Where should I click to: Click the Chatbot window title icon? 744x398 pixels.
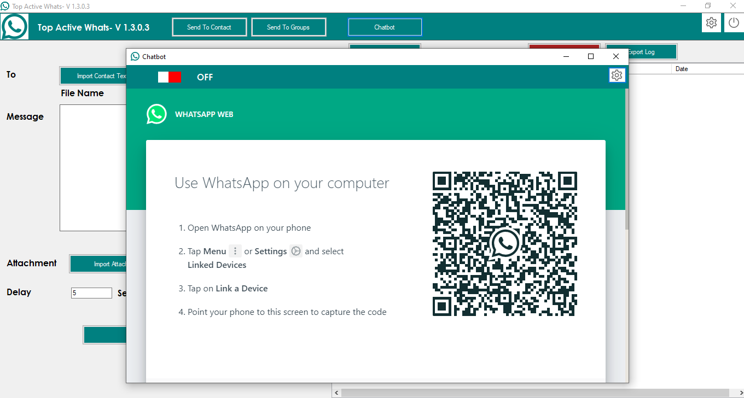coord(135,56)
